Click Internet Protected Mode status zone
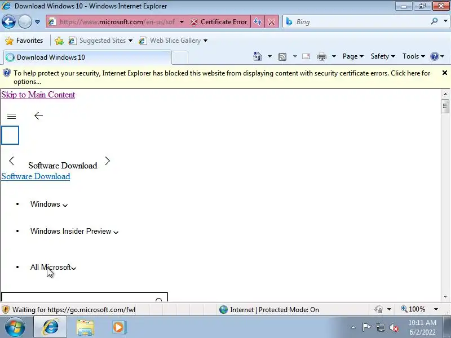Screen dimensions: 451x338 pos(269,309)
